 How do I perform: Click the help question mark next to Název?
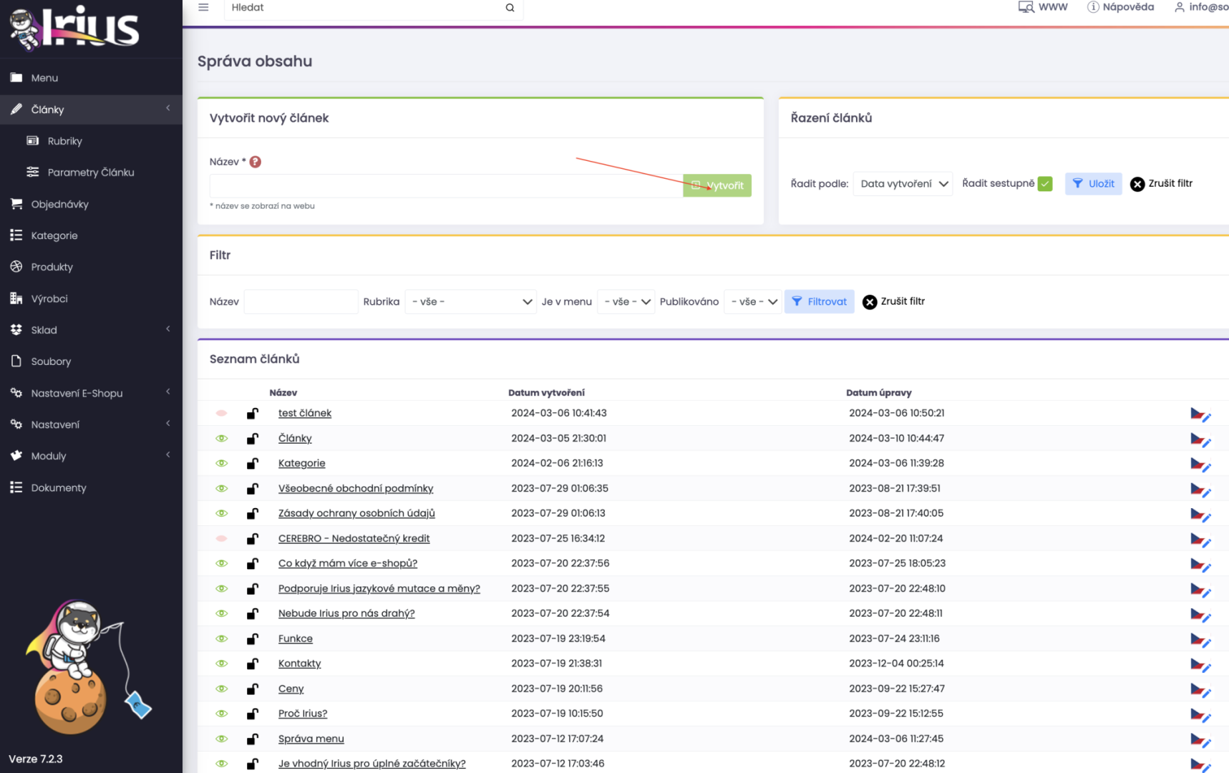point(256,162)
